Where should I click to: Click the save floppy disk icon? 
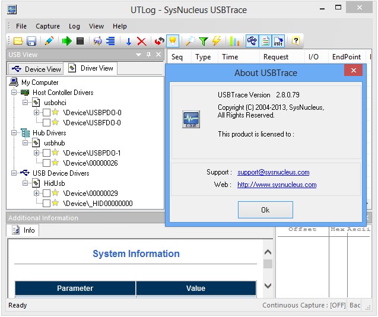[31, 41]
